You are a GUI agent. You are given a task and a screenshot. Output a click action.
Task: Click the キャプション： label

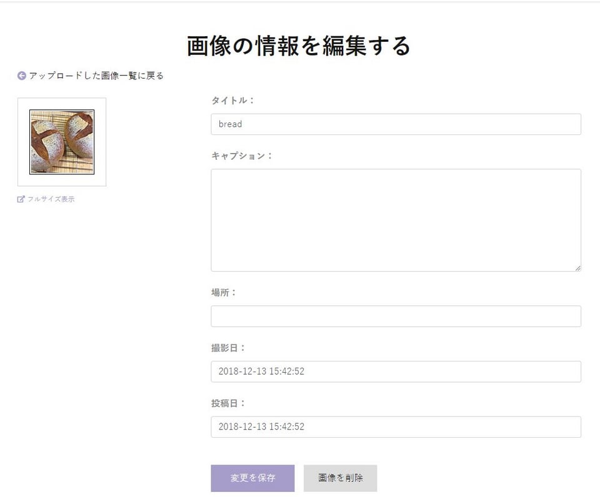click(x=242, y=156)
